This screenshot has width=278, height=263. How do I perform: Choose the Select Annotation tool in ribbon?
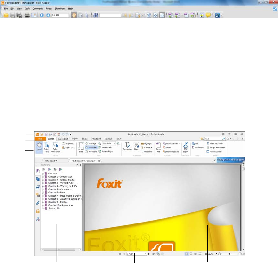coord(56,147)
